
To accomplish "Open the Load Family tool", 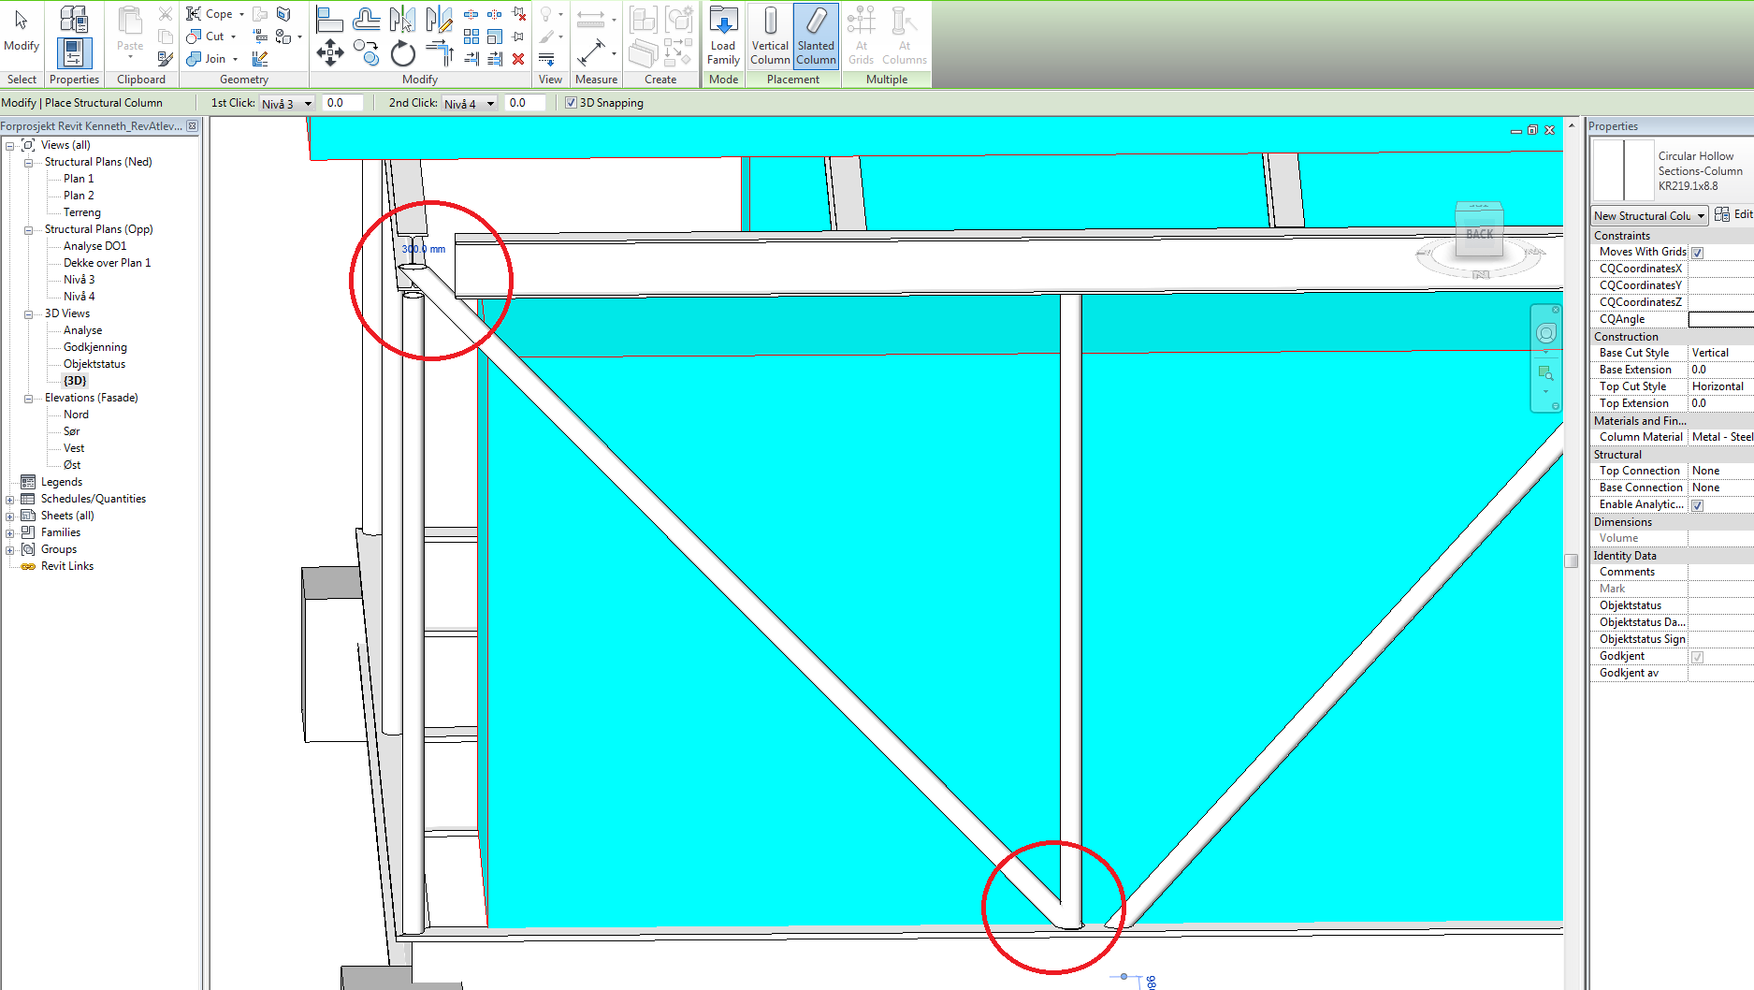I will coord(722,36).
